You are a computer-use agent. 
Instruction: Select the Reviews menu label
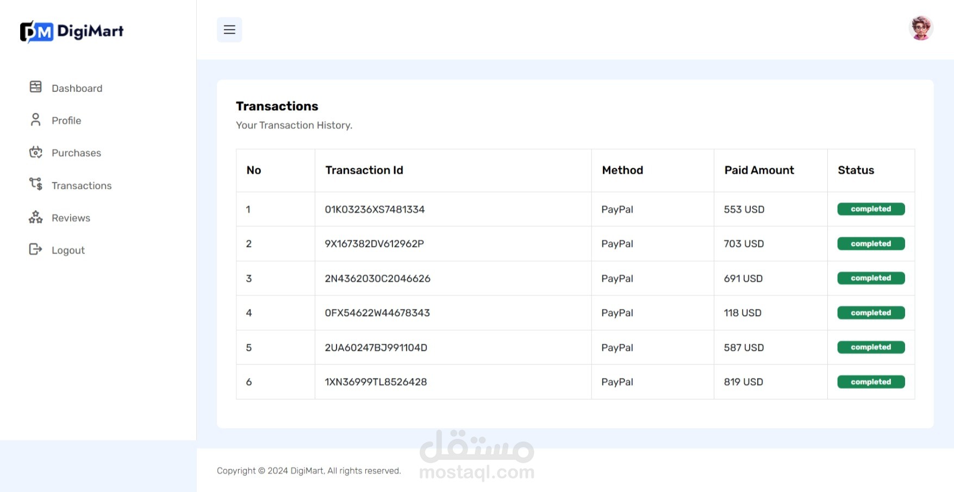click(71, 218)
